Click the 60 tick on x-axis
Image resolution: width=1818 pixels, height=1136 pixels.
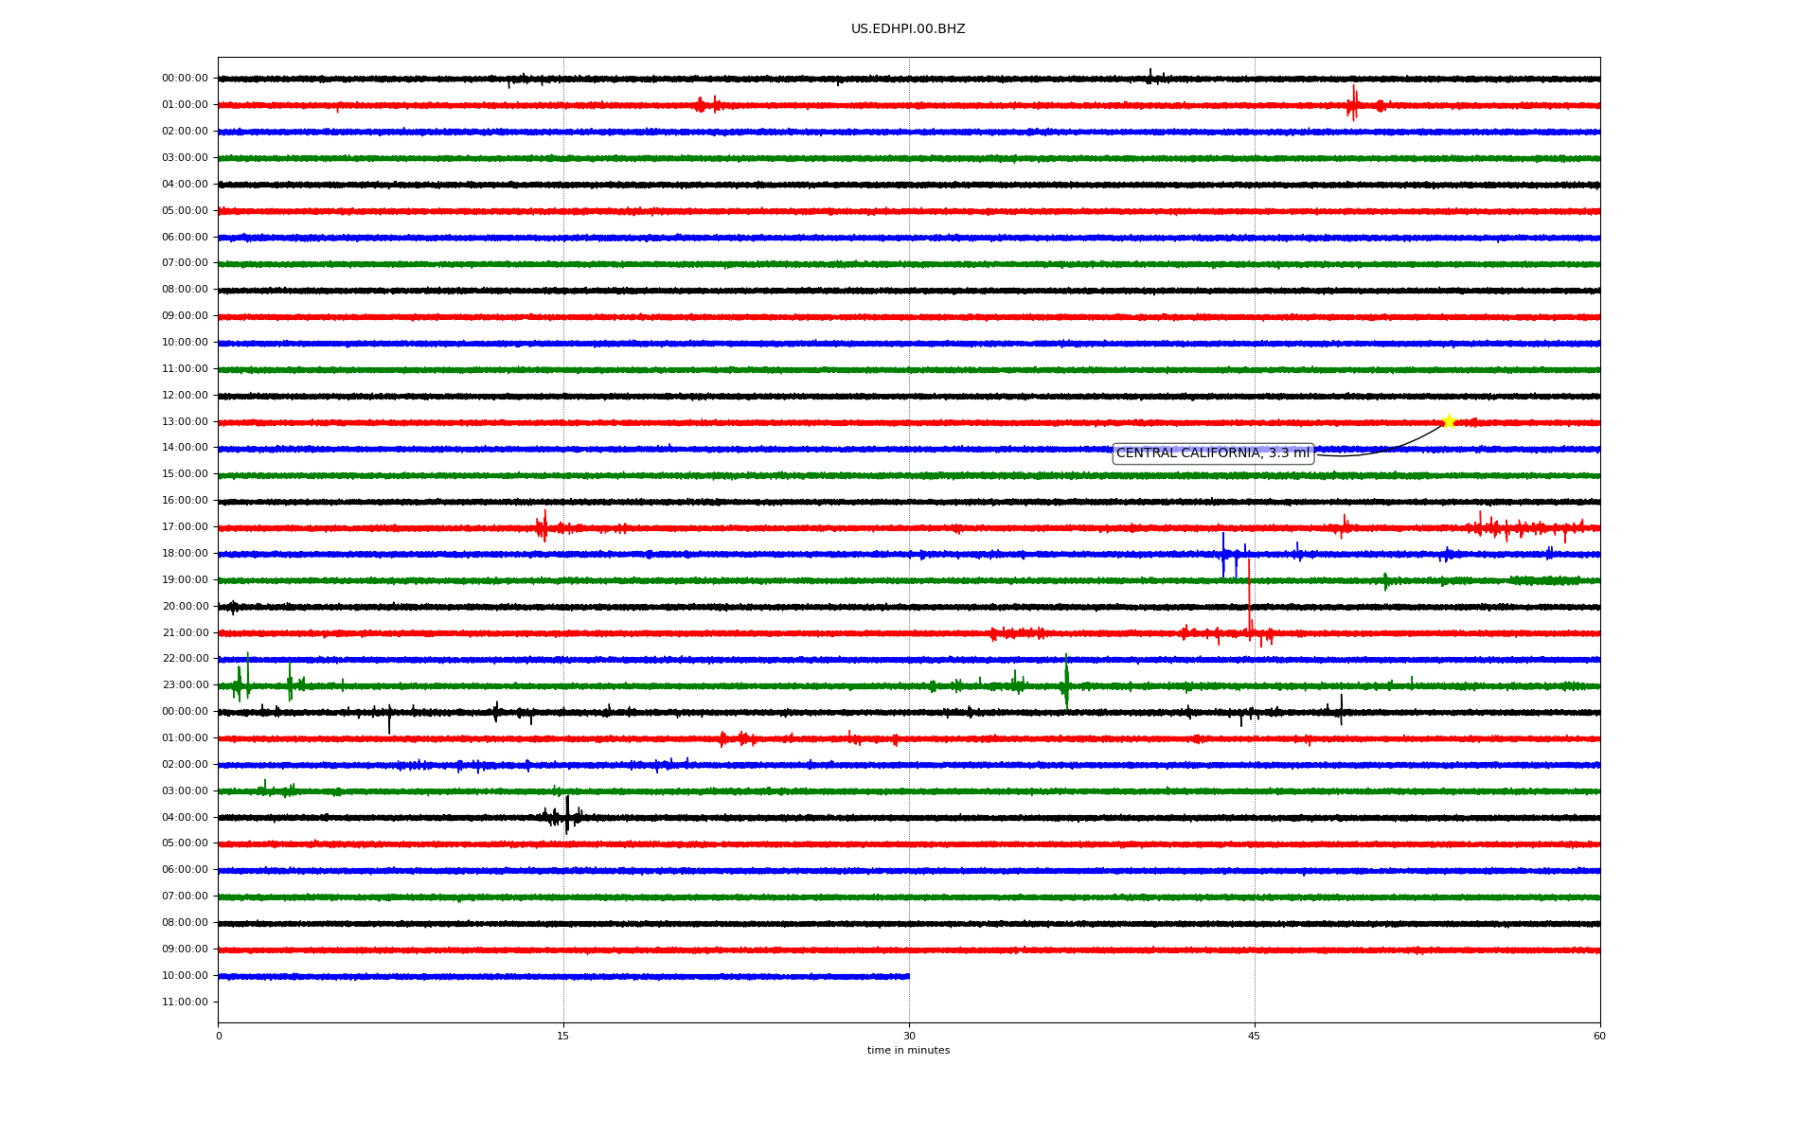[1599, 1036]
